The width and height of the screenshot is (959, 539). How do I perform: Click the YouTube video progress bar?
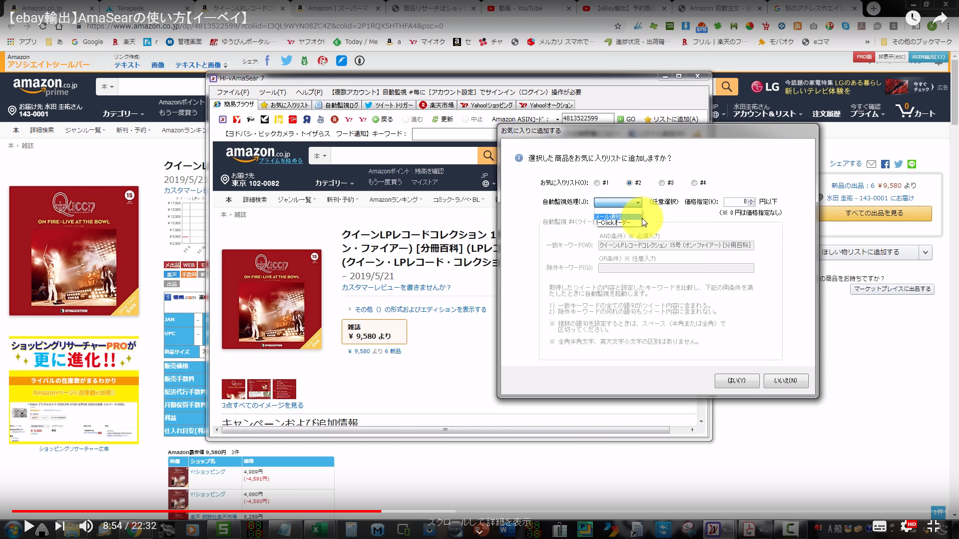click(479, 511)
